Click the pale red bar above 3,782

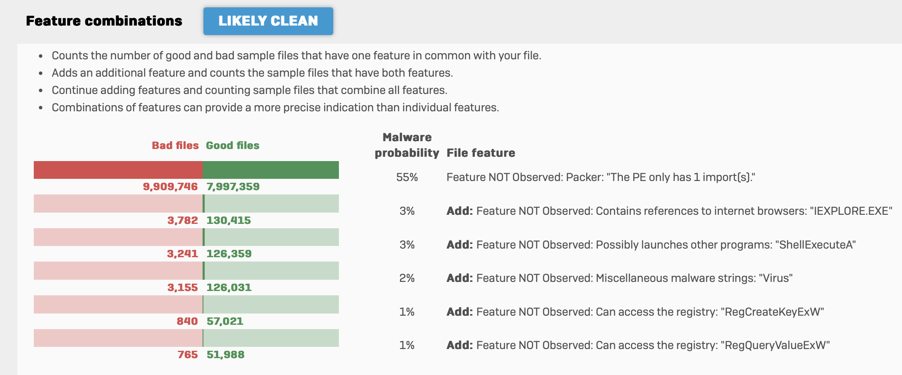118,204
